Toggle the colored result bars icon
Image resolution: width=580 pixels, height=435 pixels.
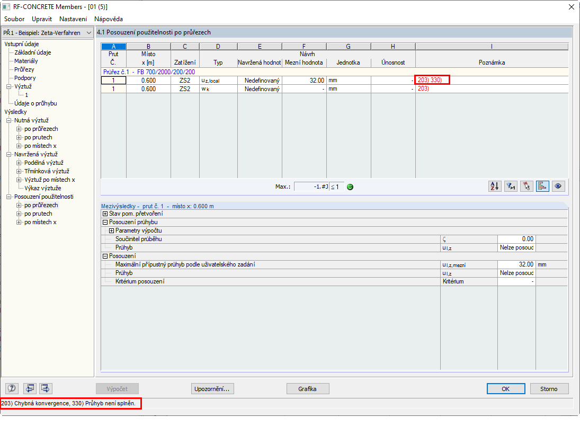[542, 186]
